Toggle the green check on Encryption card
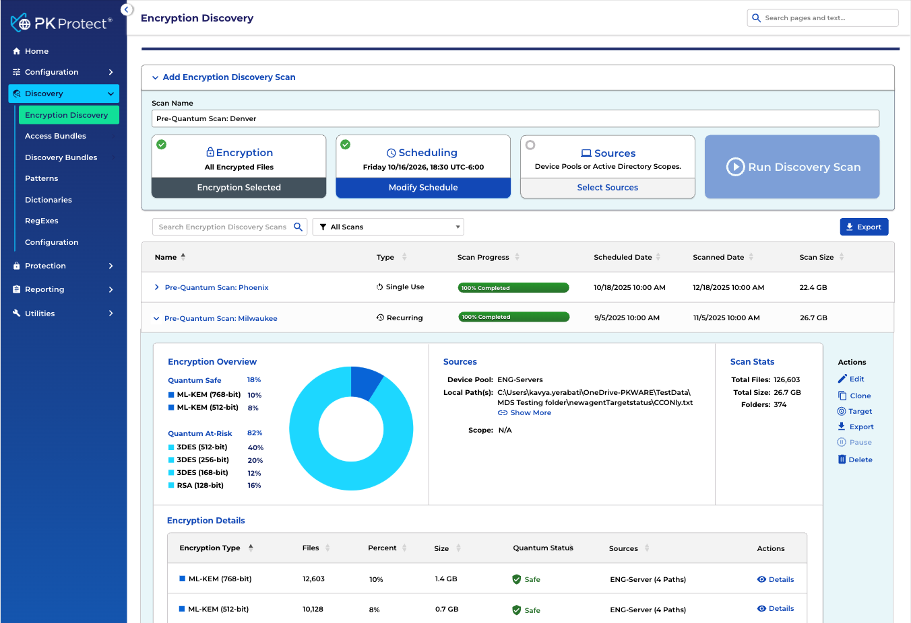The image size is (911, 623). (x=162, y=145)
